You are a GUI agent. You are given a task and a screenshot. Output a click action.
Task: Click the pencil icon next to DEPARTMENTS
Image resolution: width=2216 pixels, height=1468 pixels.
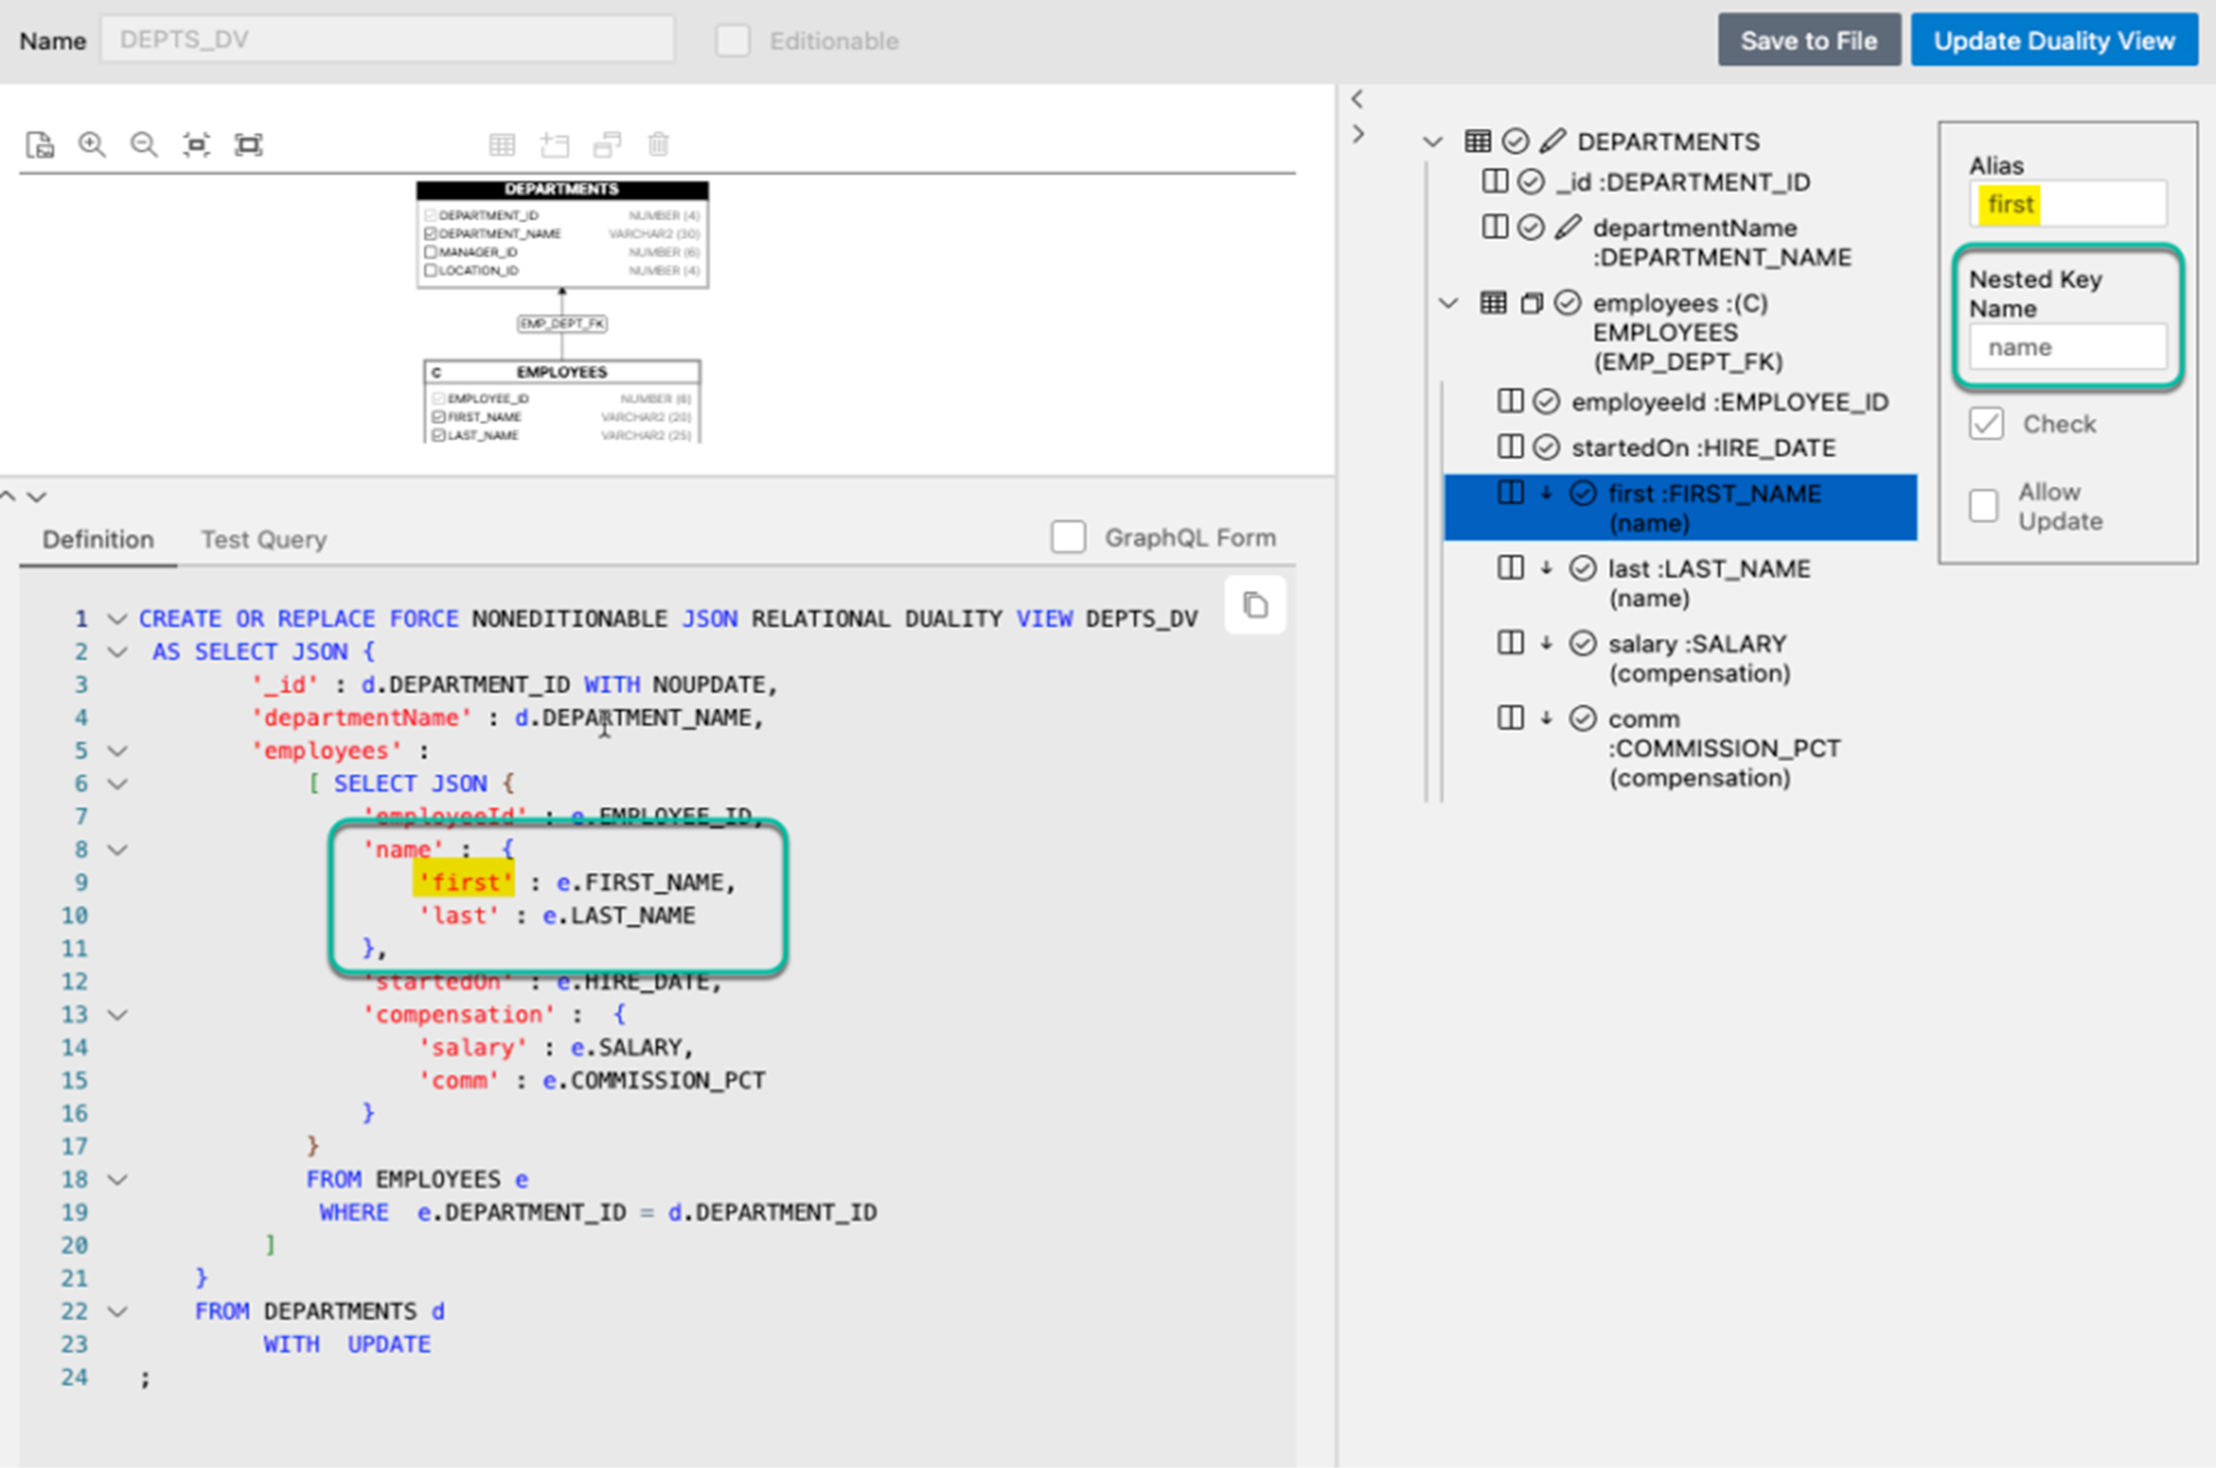click(x=1551, y=141)
